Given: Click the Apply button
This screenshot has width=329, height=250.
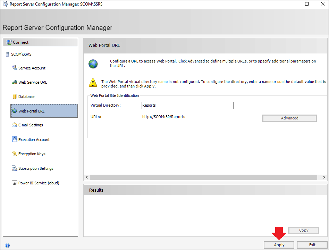Looking at the screenshot, I should [279, 245].
